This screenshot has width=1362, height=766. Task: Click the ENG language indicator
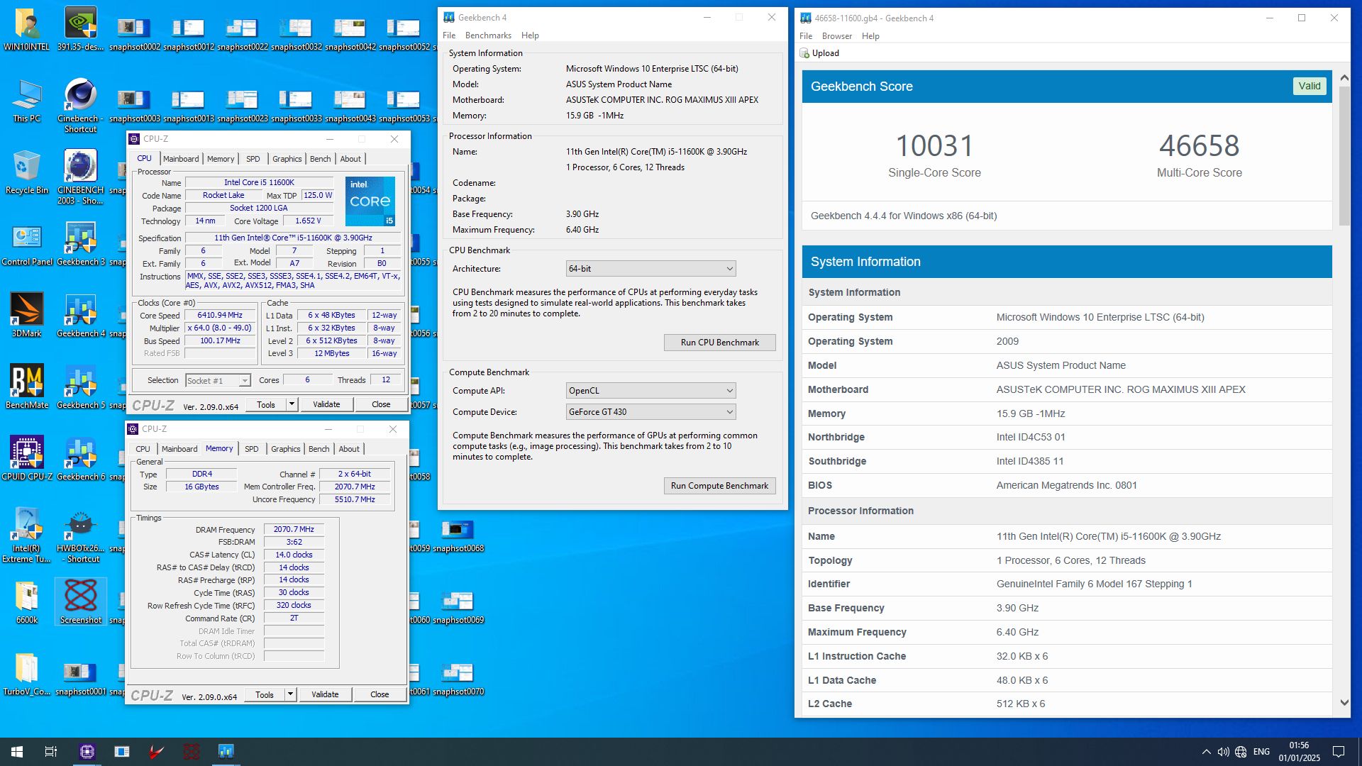pyautogui.click(x=1261, y=752)
